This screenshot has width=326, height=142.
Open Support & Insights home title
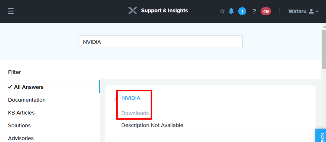point(164,11)
